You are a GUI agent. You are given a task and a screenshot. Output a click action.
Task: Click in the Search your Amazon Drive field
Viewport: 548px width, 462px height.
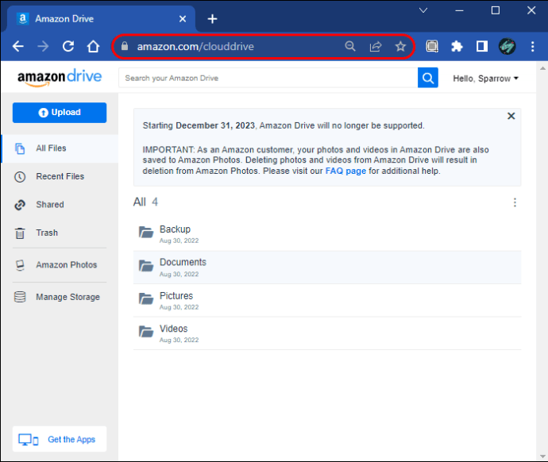(x=268, y=78)
